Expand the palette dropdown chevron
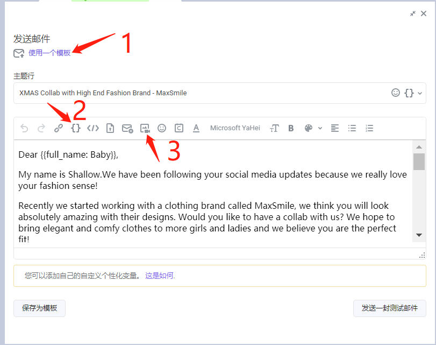This screenshot has width=436, height=345. 320,128
